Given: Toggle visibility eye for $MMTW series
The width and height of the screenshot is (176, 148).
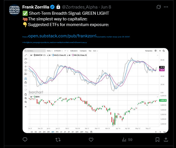Looking at the screenshot, I should point(31,55).
